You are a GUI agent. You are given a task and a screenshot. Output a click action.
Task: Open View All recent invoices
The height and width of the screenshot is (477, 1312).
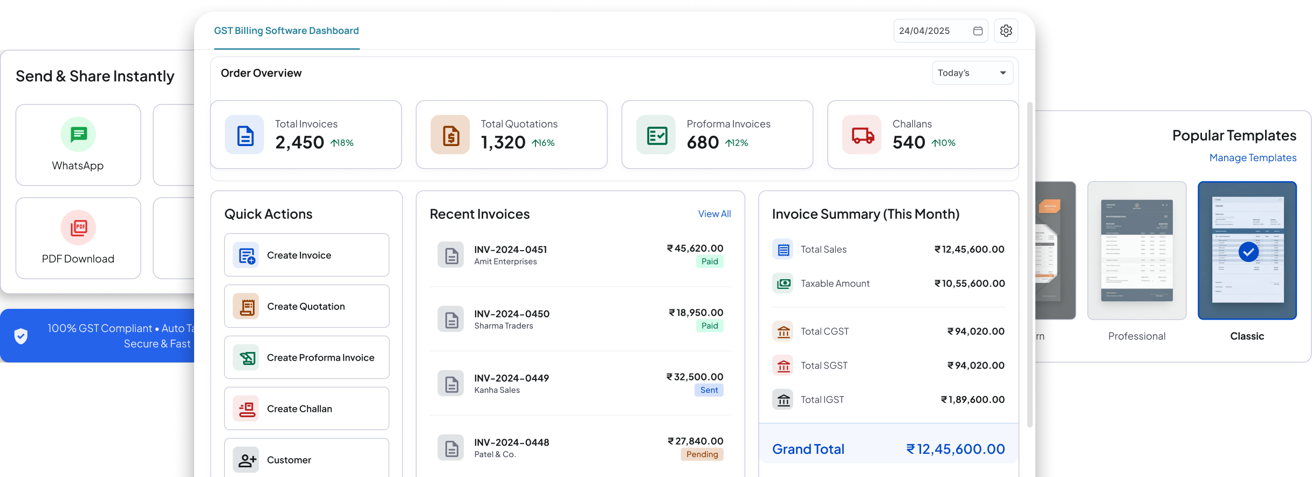coord(715,214)
